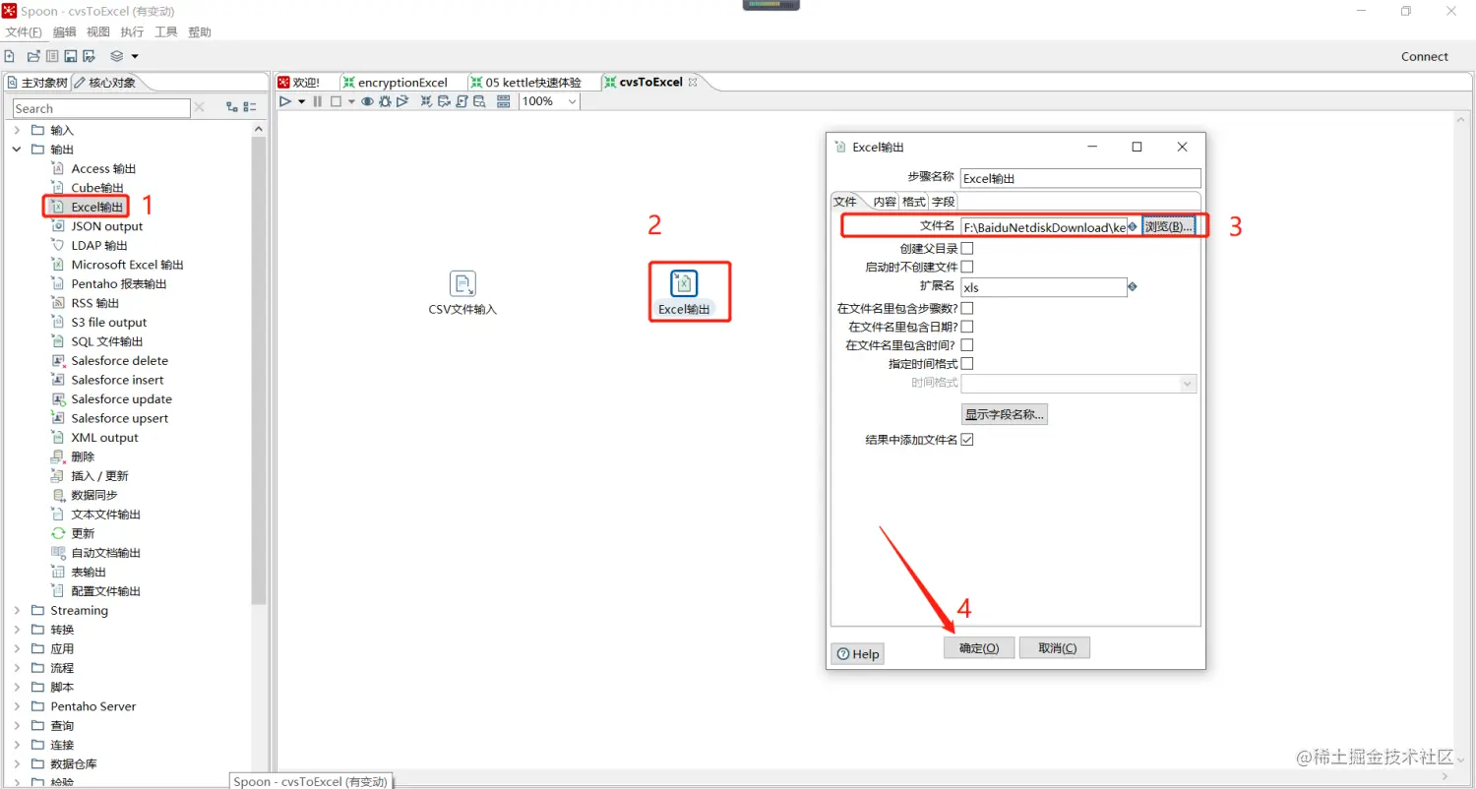Confirm with the 确定(O) button
The width and height of the screenshot is (1476, 789).
pos(979,648)
